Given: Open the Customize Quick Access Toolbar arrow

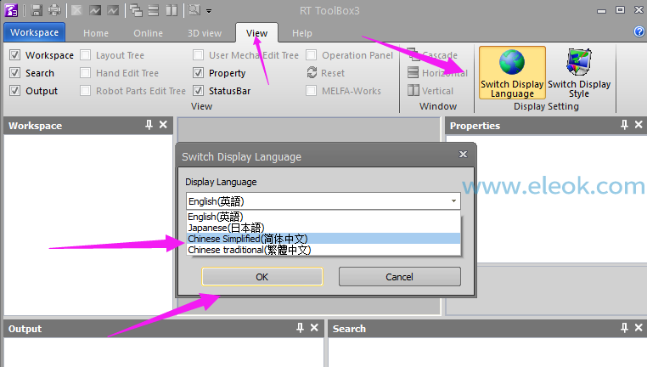Looking at the screenshot, I should 209,11.
